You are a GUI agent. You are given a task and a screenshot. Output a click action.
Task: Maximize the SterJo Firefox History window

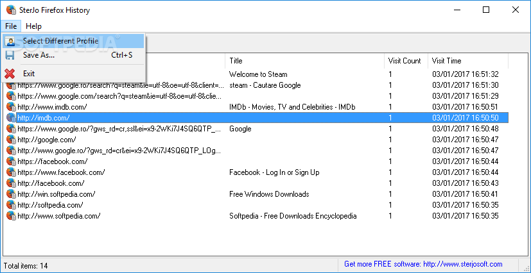click(x=486, y=10)
